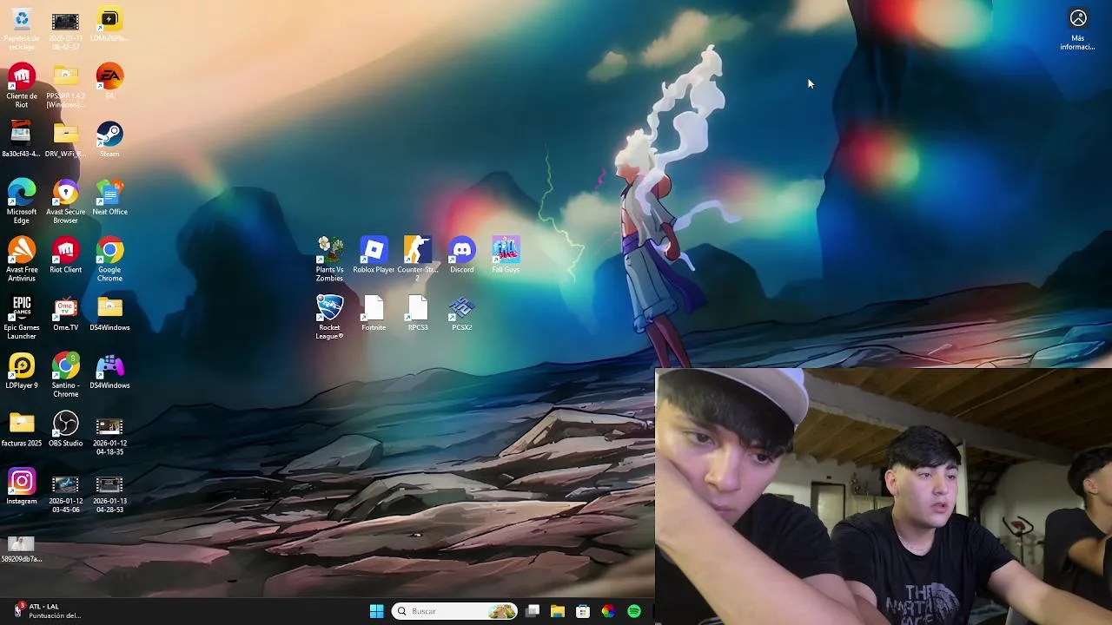1112x625 pixels.
Task: Open Santino - Chrome profile shortcut
Action: [65, 376]
